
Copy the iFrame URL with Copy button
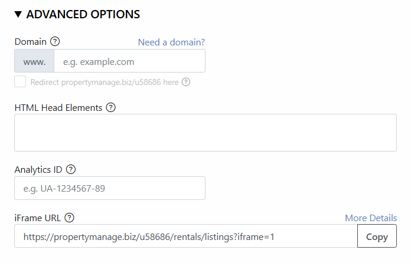click(x=377, y=236)
